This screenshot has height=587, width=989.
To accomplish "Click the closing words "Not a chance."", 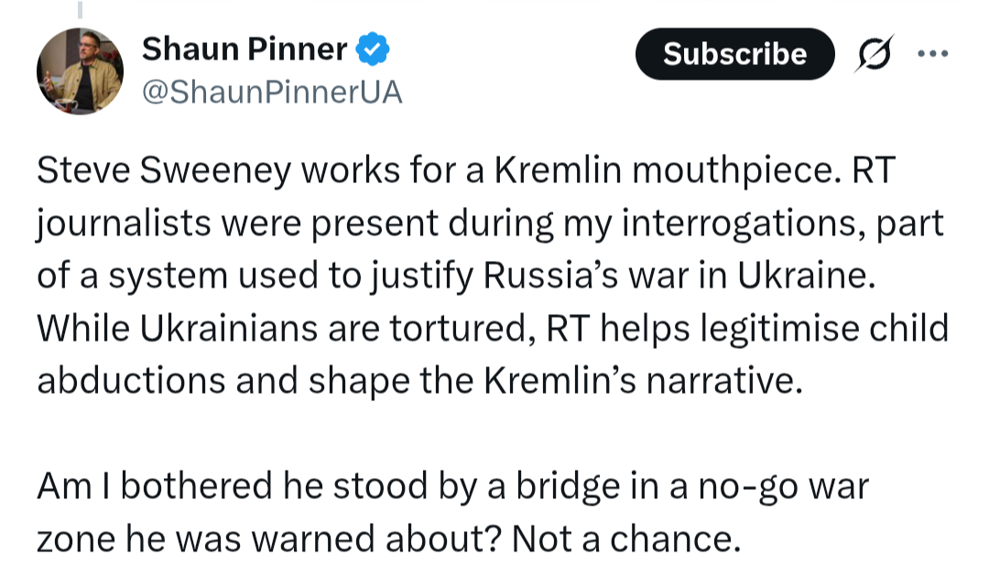I will pos(626,539).
